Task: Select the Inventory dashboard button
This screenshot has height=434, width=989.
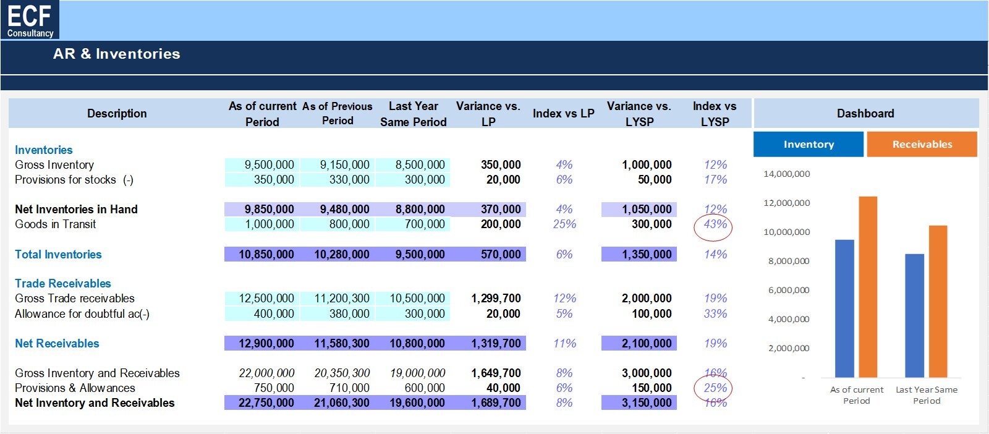Action: [x=809, y=144]
